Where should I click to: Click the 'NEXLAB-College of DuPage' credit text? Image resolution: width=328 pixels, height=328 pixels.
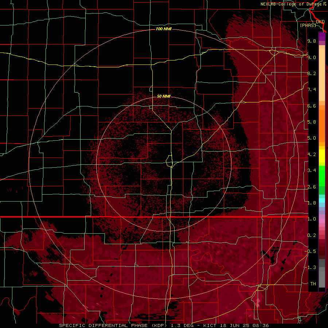click(x=292, y=4)
